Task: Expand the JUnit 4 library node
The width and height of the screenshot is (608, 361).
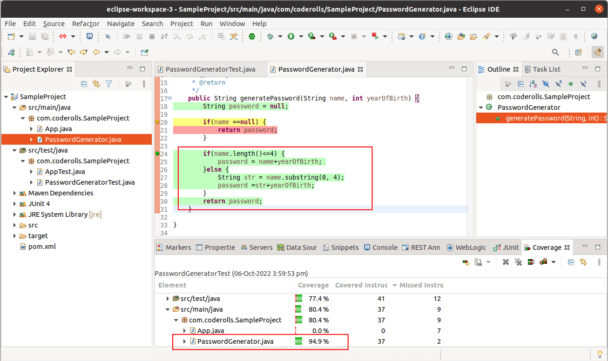Action: [14, 203]
